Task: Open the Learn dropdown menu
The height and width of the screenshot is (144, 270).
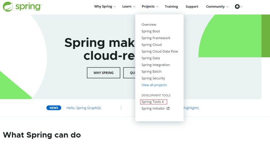Action: point(129,7)
